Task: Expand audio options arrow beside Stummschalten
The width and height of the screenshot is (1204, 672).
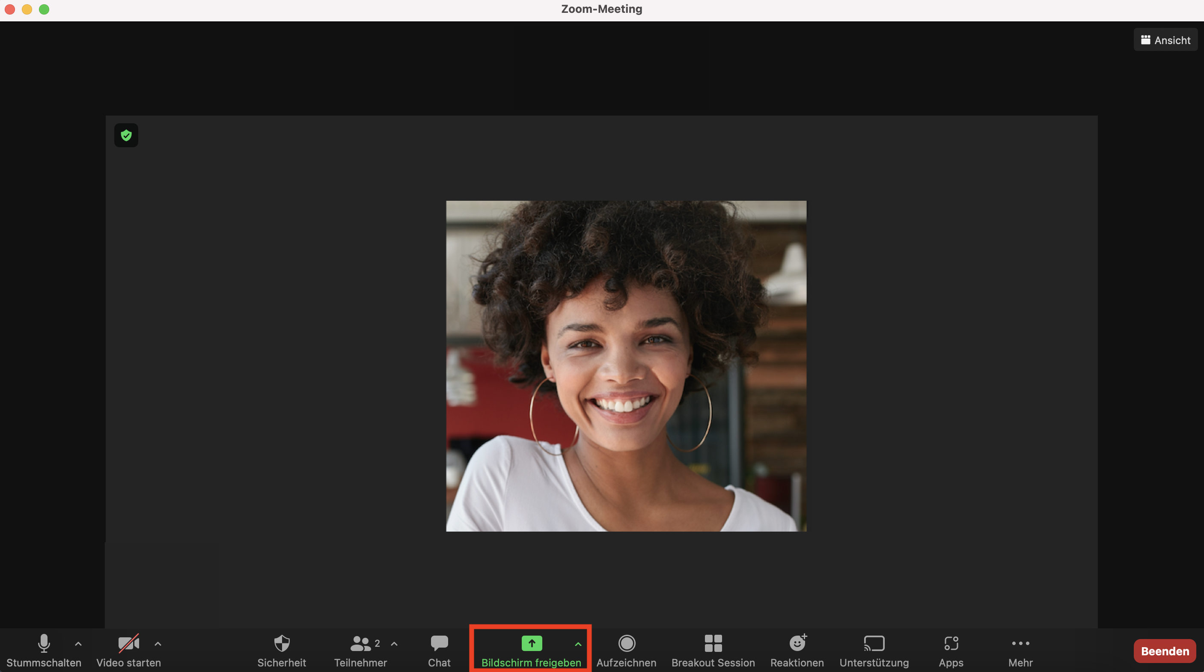Action: [78, 643]
